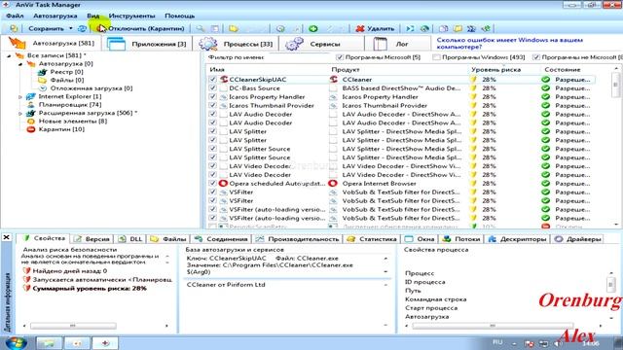This screenshot has width=623, height=350.
Task: Open the Windows errors count link
Action: click(510, 43)
